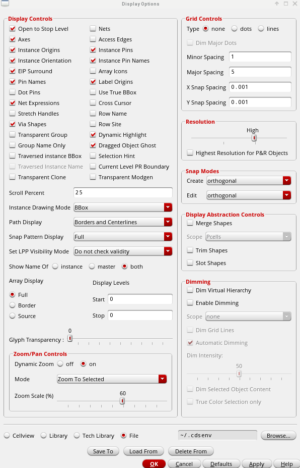Enable Merge Shapes checkbox

(190, 223)
